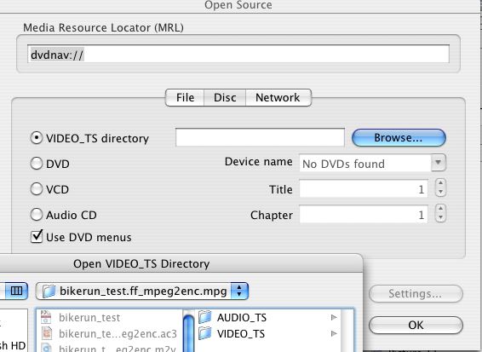Expand the VIDEO_TS folder arrow
This screenshot has height=352, width=482.
[334, 333]
